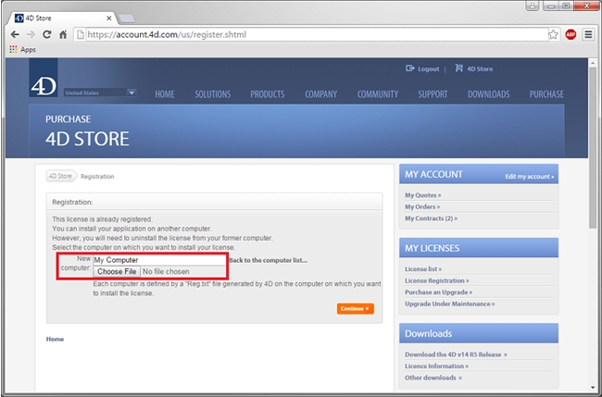Open the Adblock Plus extension icon

point(571,34)
